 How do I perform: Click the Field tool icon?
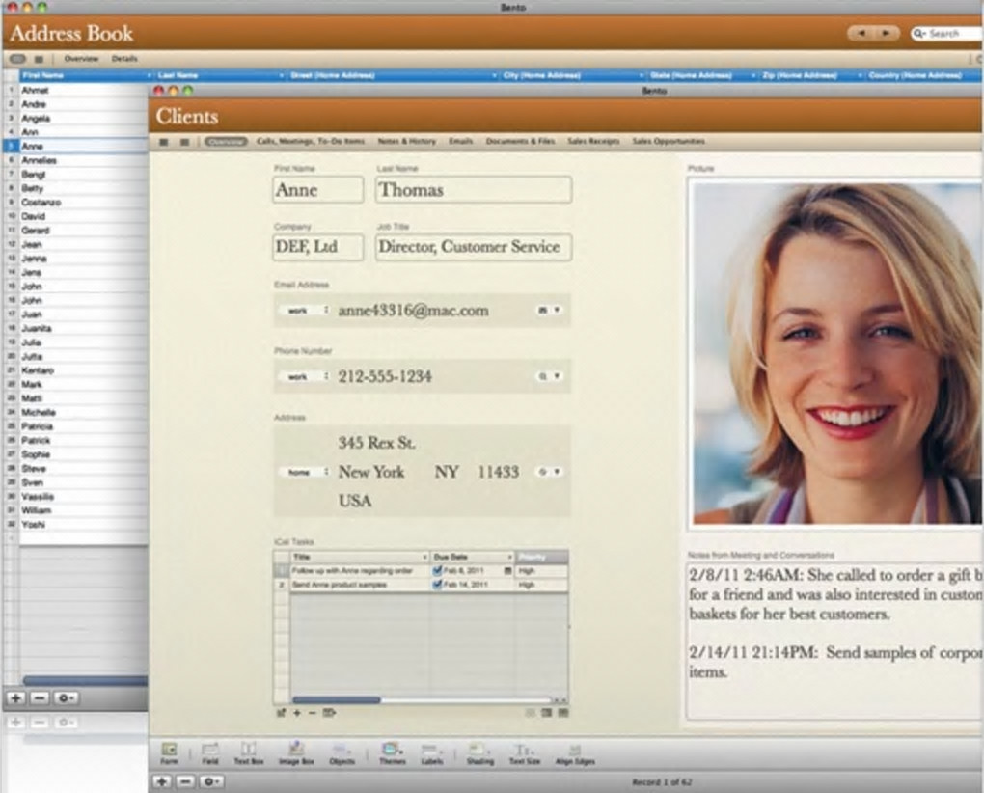tap(210, 752)
